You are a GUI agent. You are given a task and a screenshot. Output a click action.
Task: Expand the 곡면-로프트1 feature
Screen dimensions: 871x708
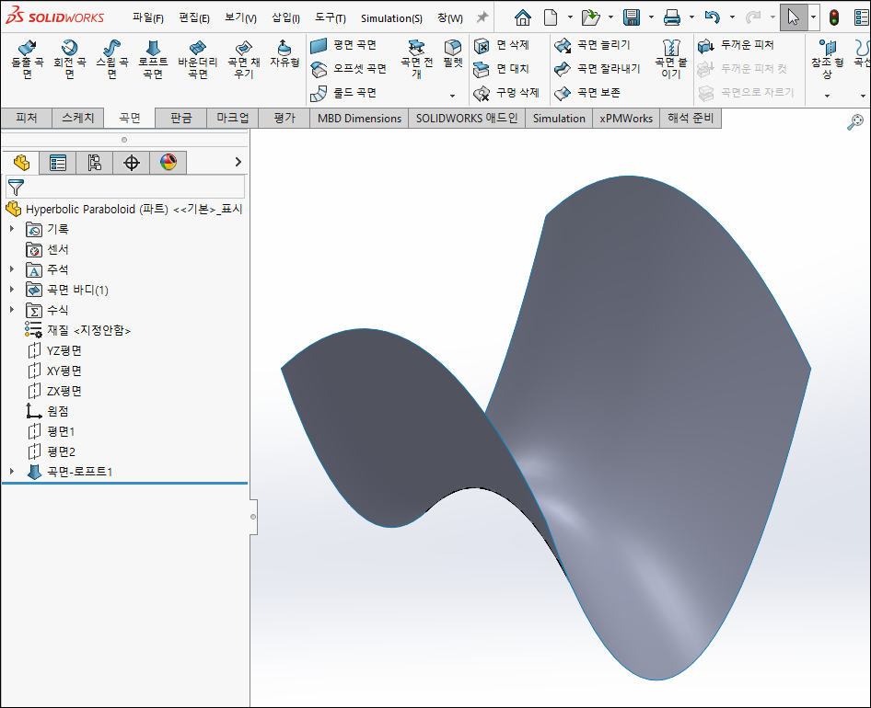12,471
